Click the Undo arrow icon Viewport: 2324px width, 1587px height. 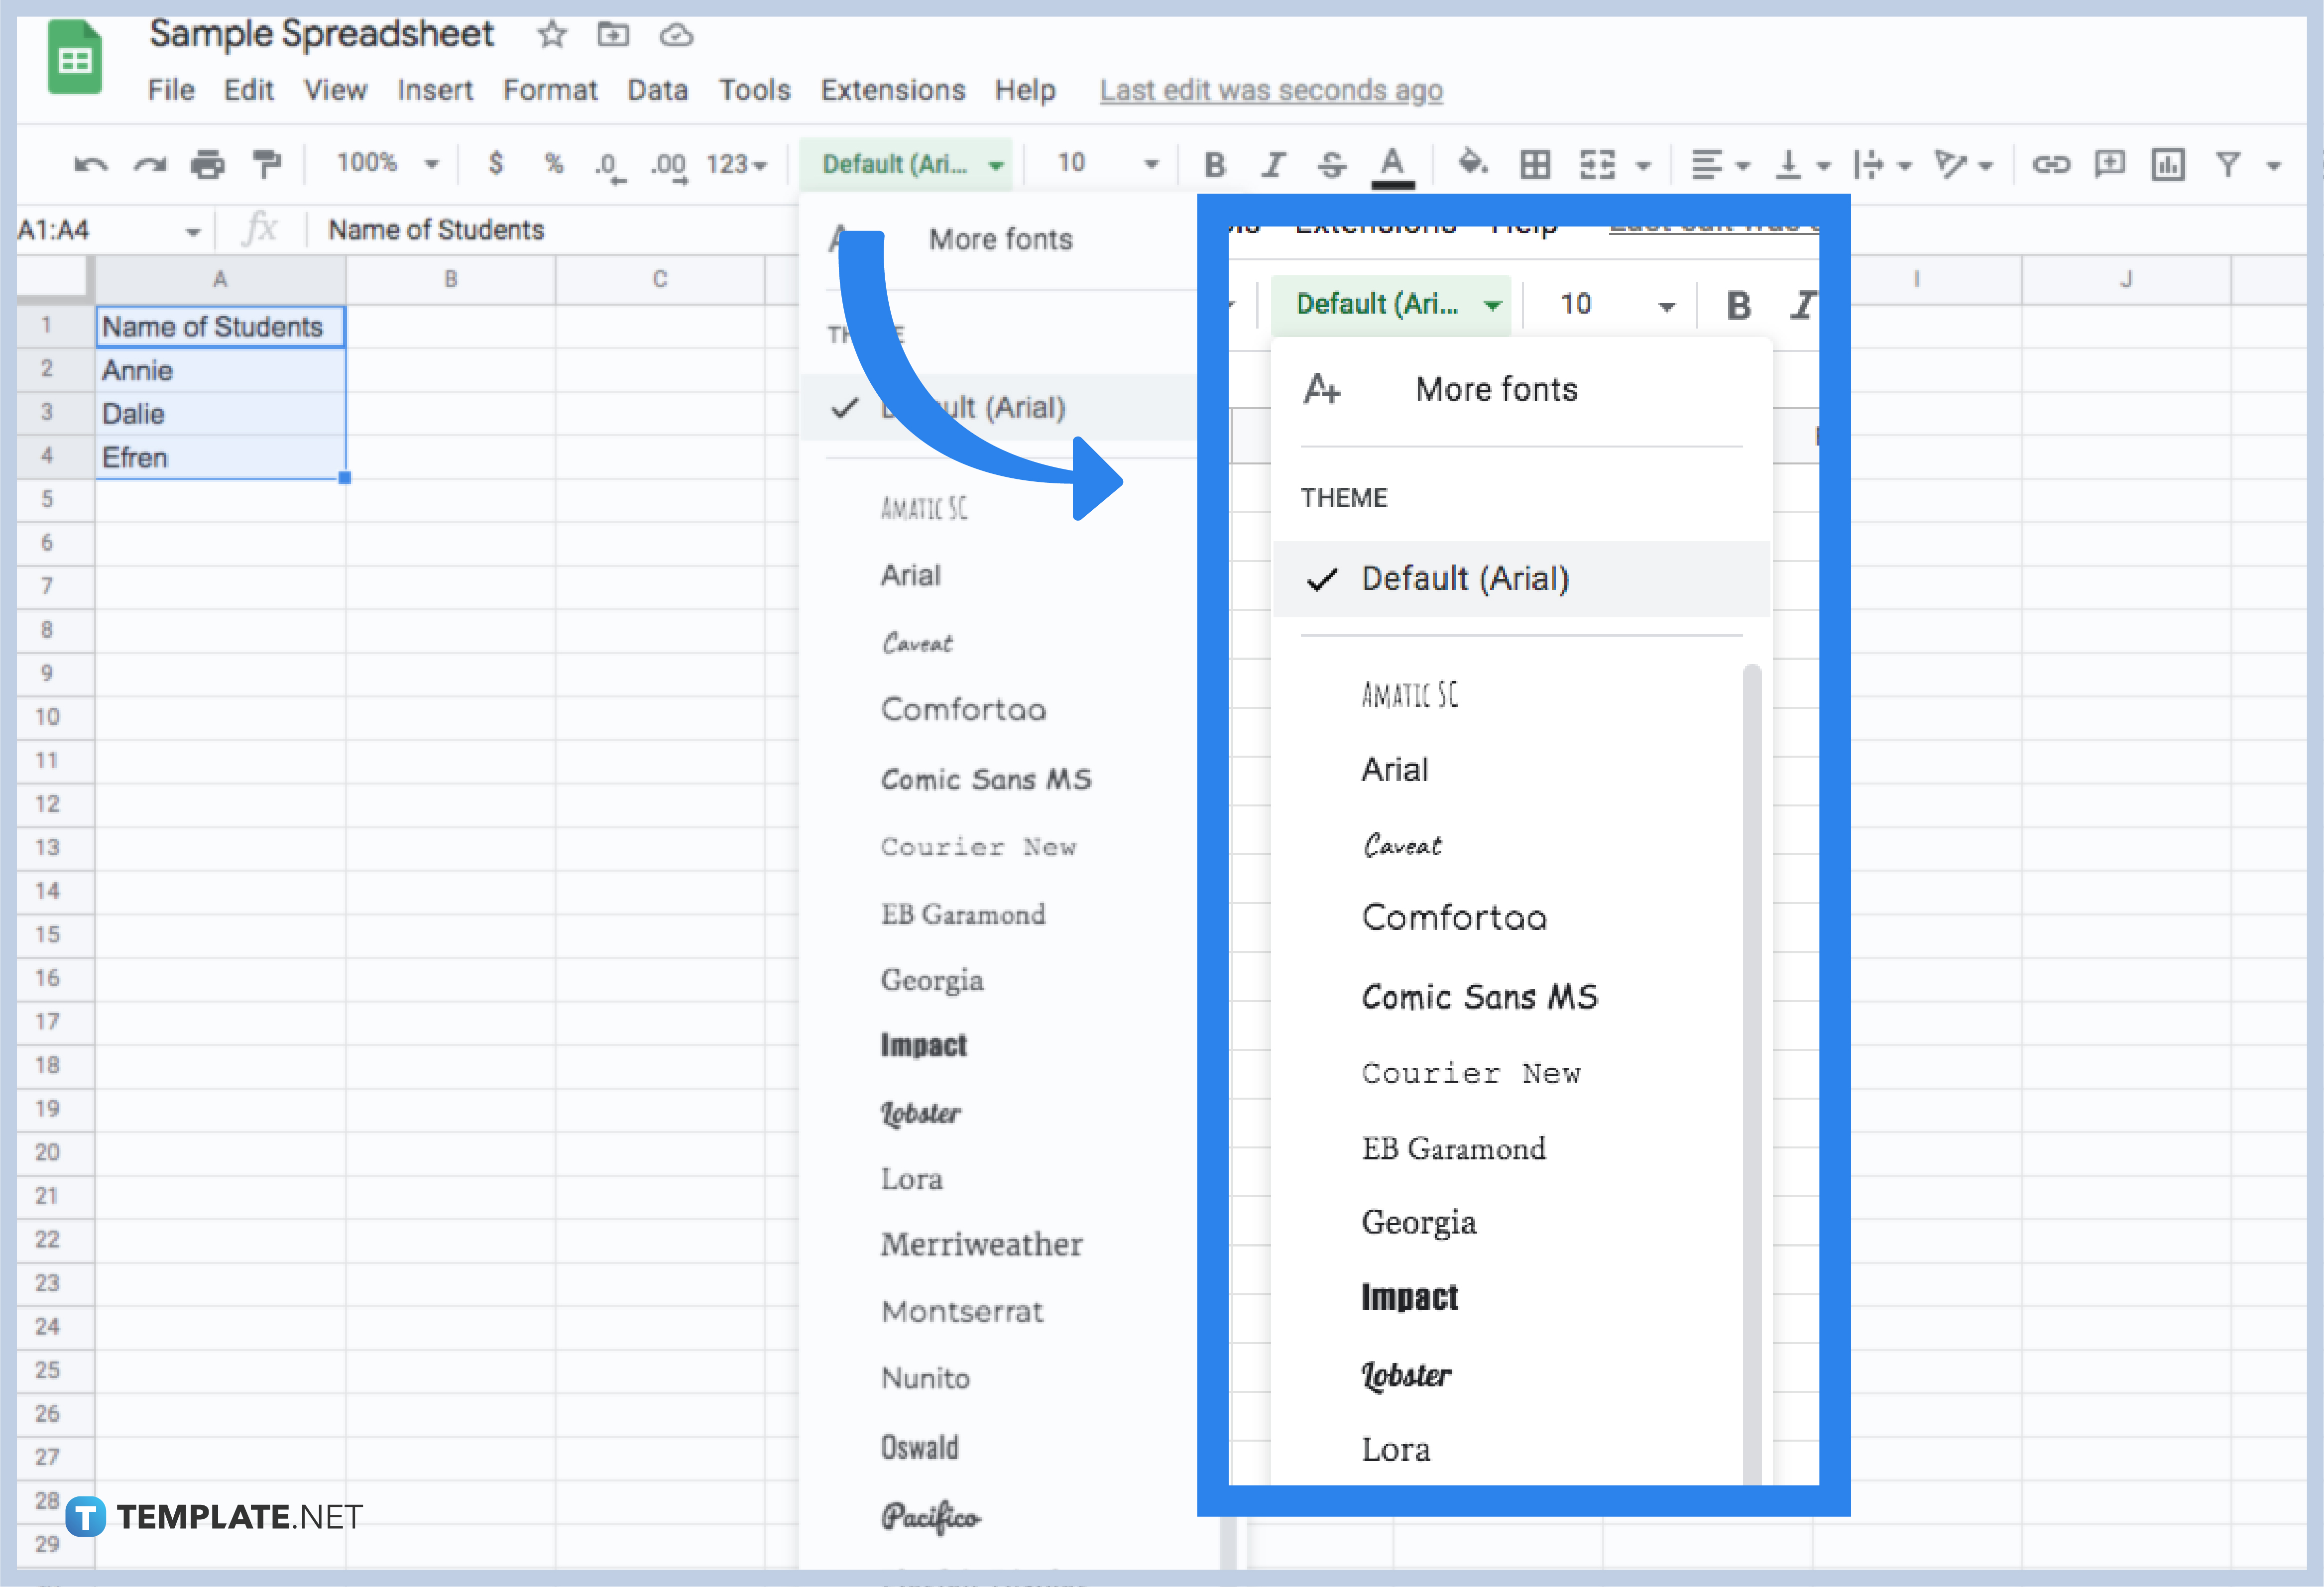[91, 164]
